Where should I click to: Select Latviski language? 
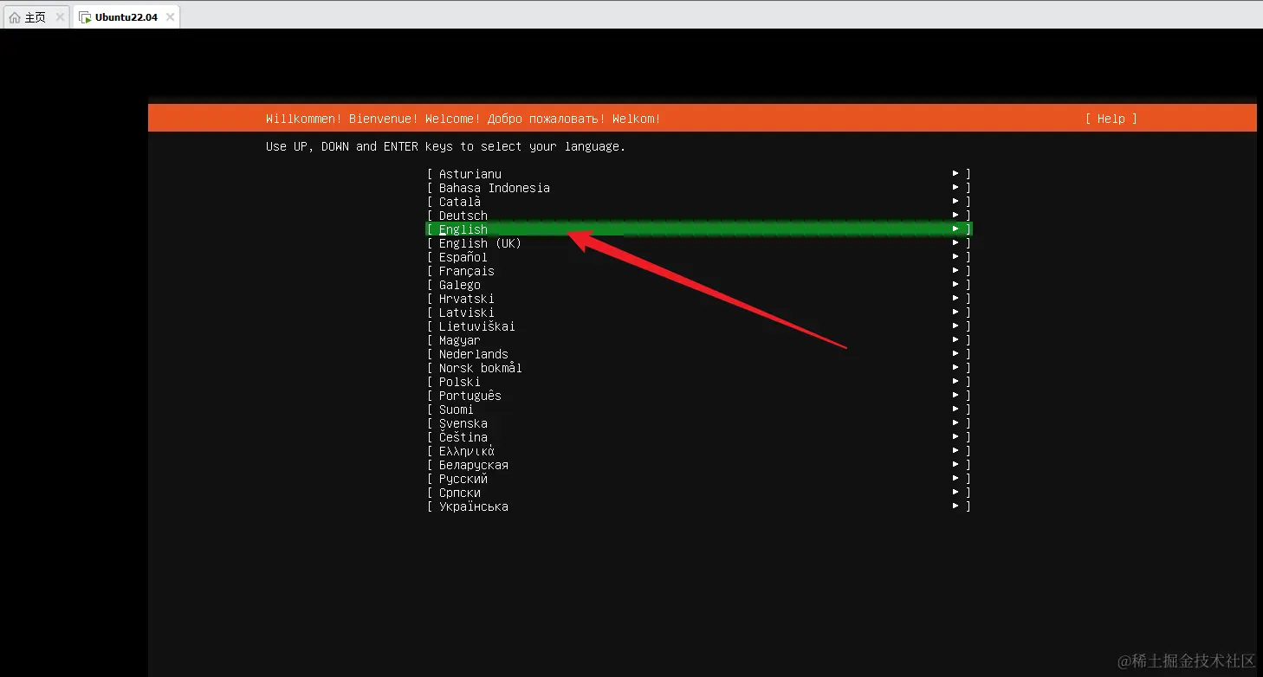pos(699,313)
